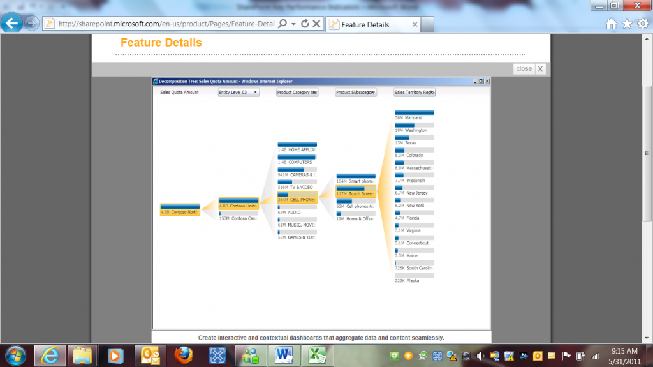This screenshot has height=367, width=653.
Task: Click the volume speaker tray icon
Action: 480,356
